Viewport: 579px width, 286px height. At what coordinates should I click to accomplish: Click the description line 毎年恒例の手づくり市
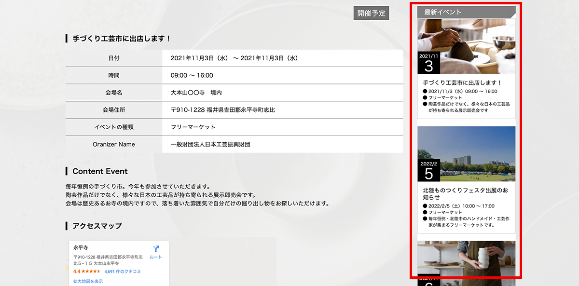click(x=138, y=186)
